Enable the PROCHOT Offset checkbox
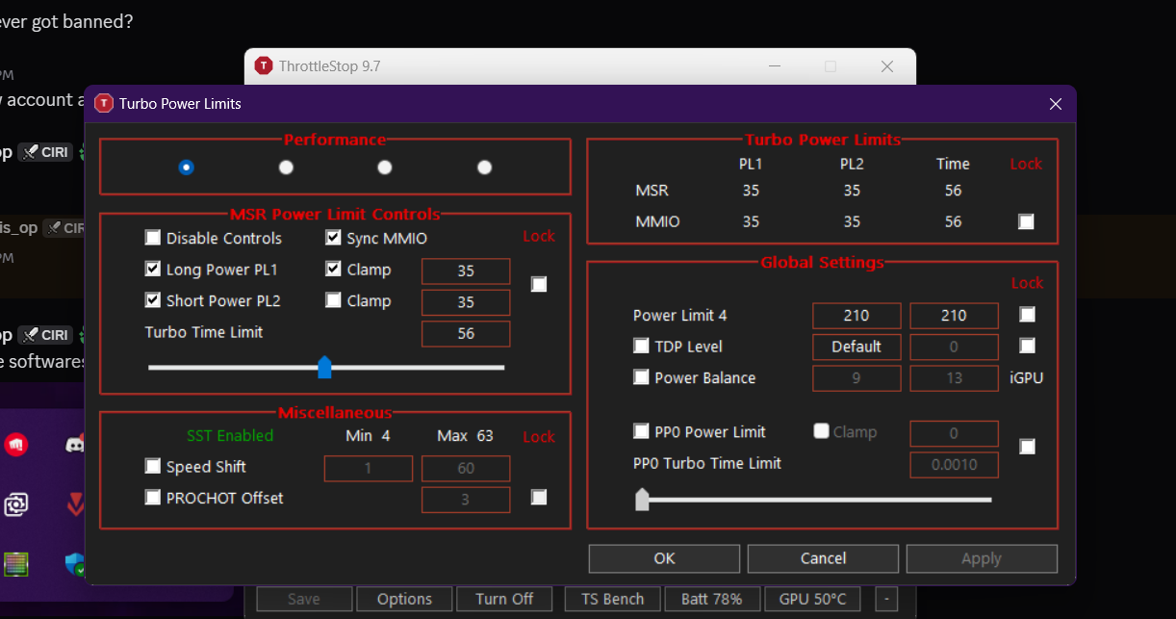The image size is (1176, 619). pos(152,497)
